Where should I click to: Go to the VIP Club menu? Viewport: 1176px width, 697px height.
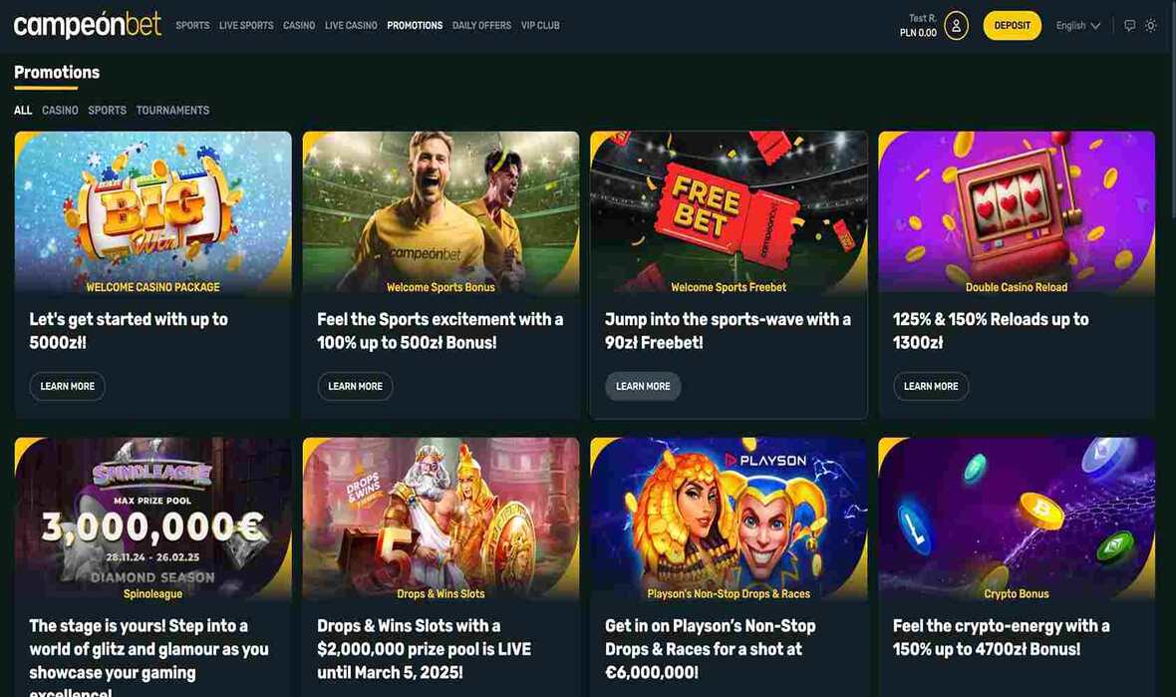[x=540, y=26]
